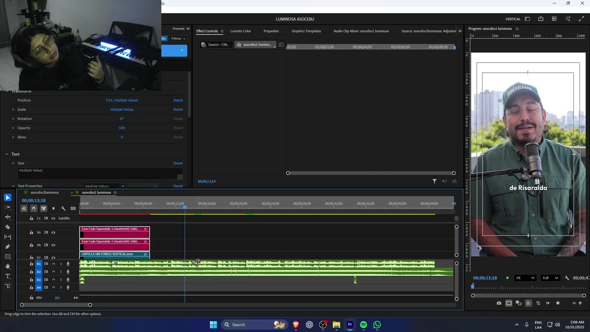Open the Button Editor plus icon

point(580,303)
